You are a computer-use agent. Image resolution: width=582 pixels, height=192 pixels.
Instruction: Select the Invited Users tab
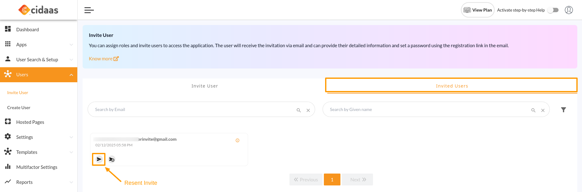click(452, 86)
